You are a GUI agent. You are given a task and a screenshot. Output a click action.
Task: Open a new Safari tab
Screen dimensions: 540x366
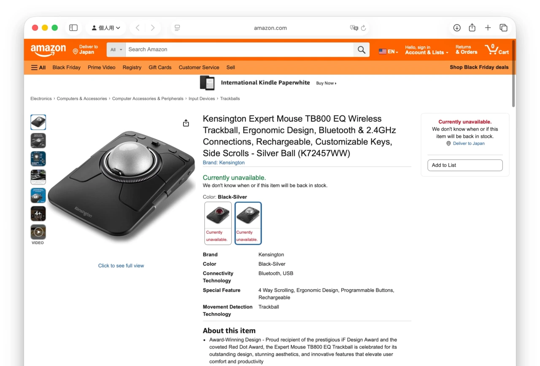[x=488, y=27]
